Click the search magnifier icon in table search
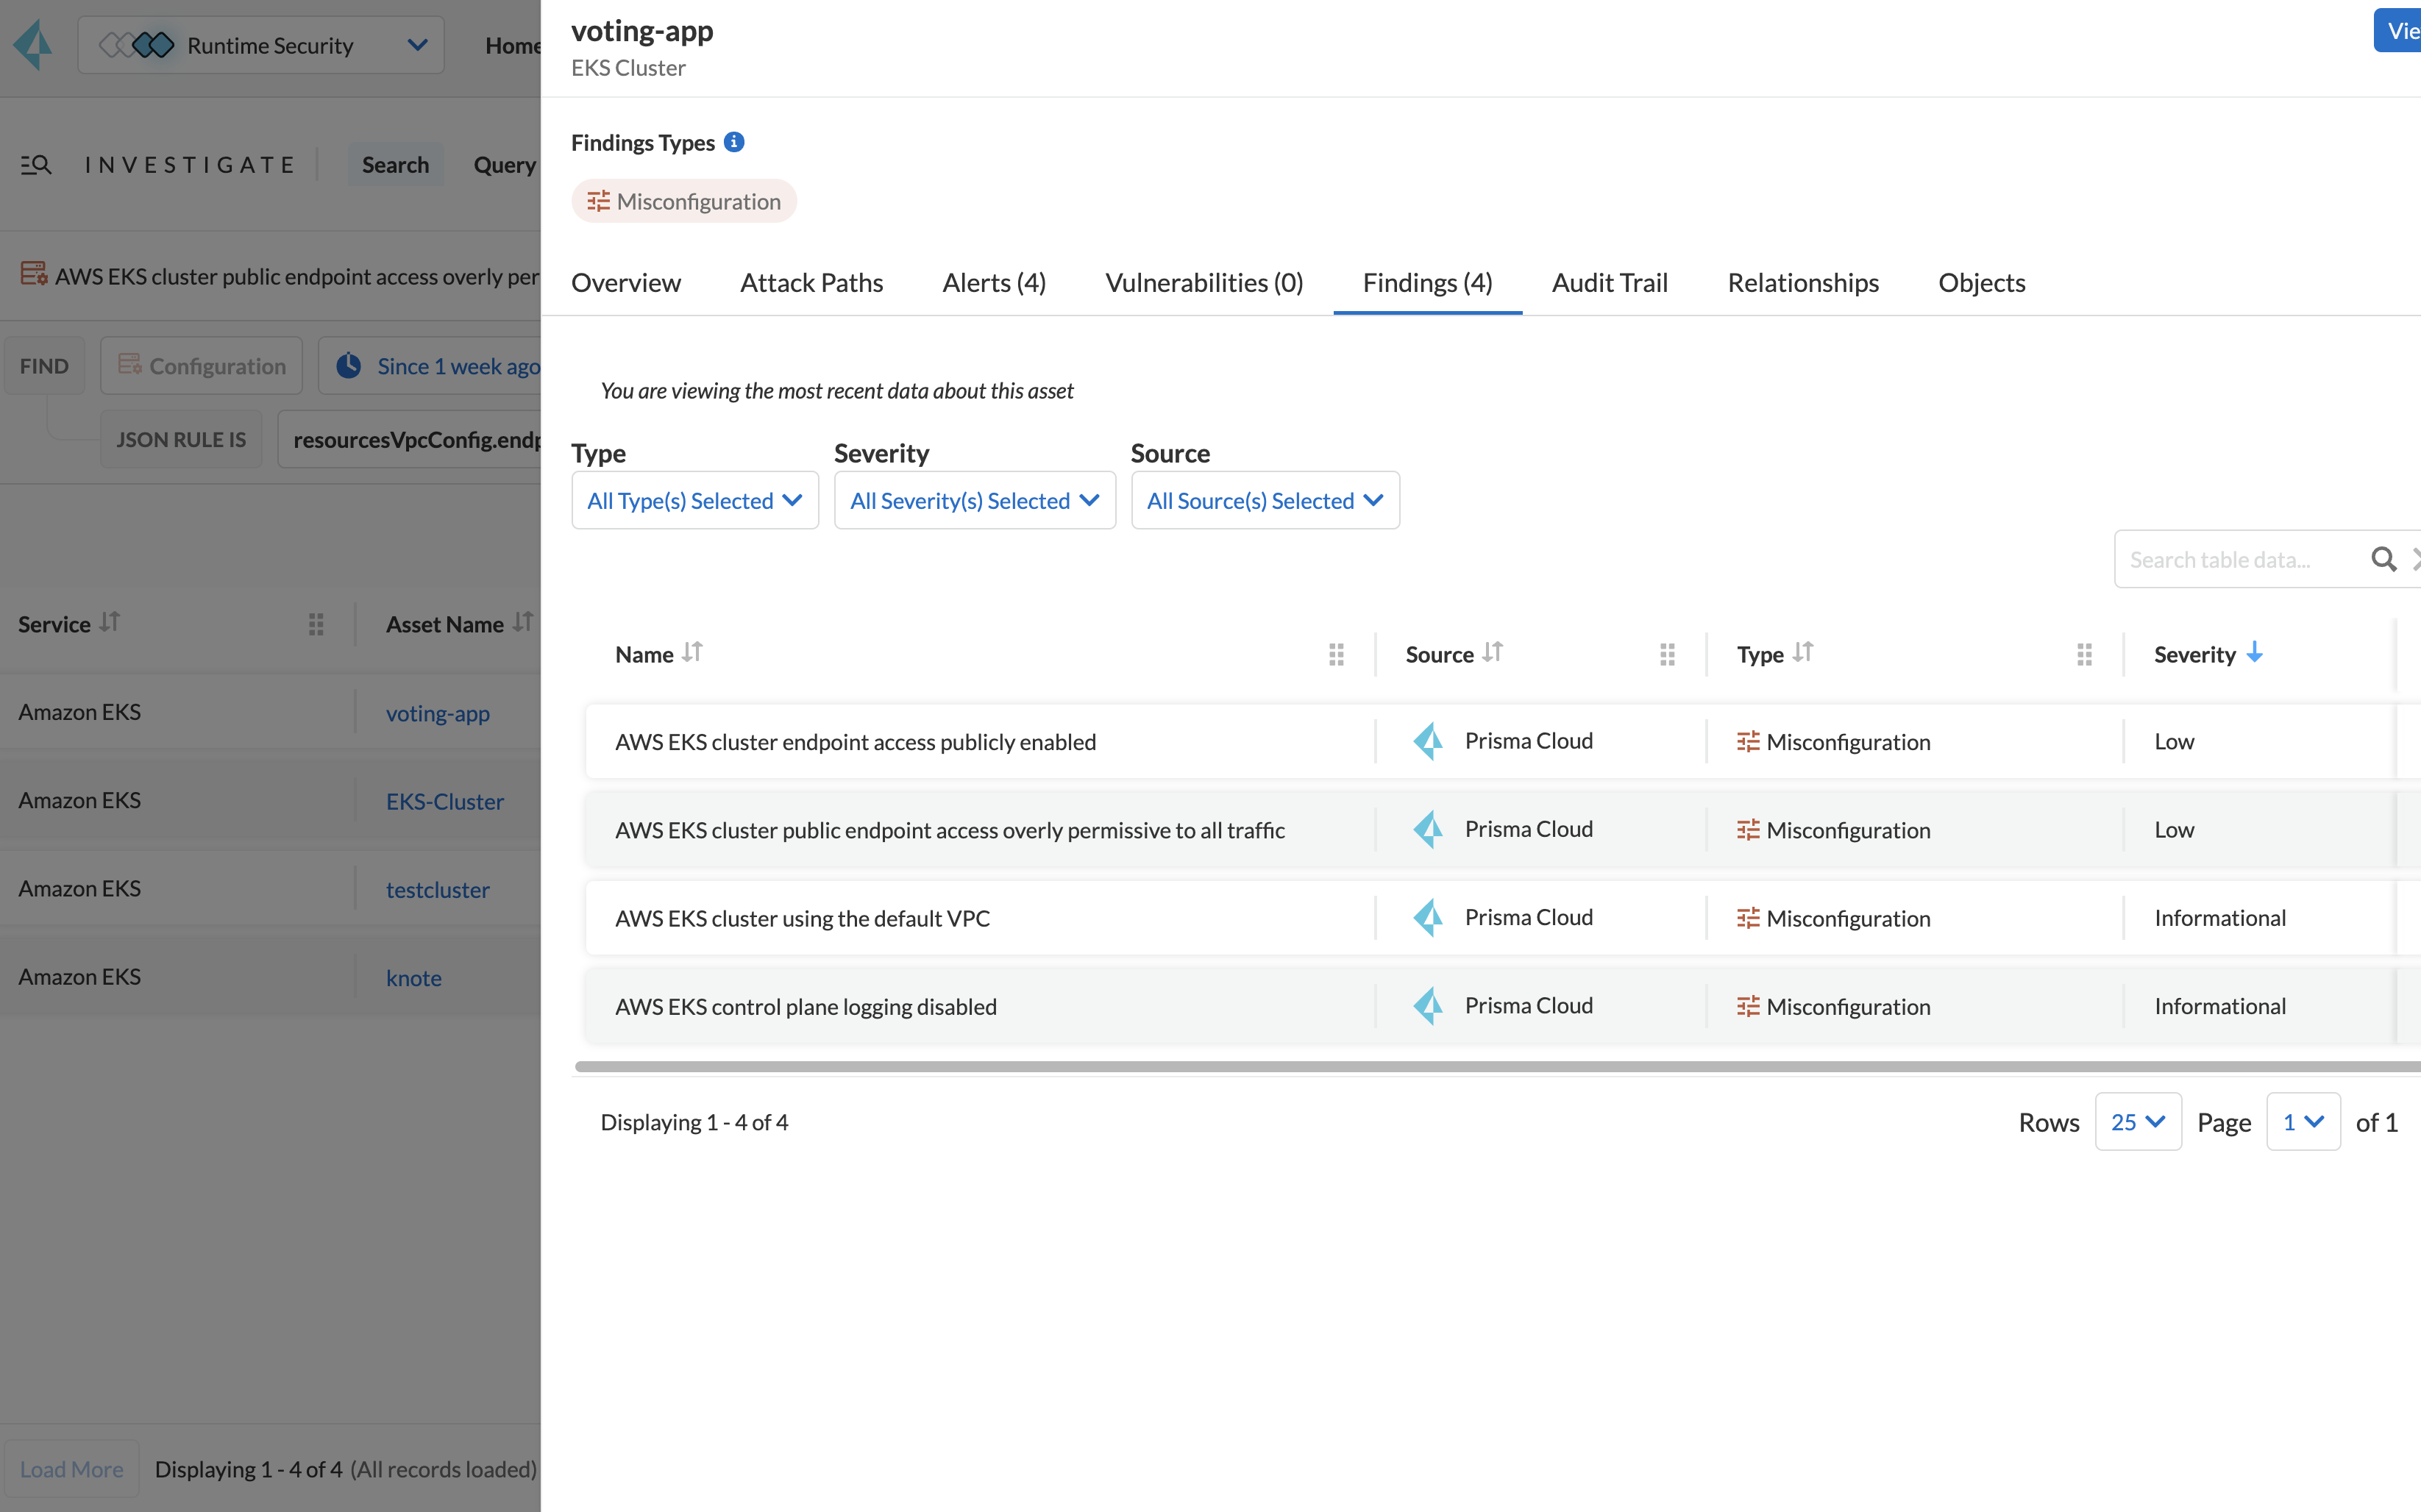This screenshot has height=1512, width=2421. (x=2383, y=559)
